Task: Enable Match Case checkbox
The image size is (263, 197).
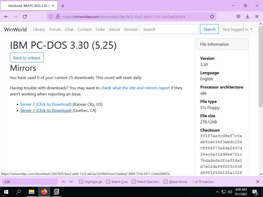Action: pyautogui.click(x=108, y=182)
